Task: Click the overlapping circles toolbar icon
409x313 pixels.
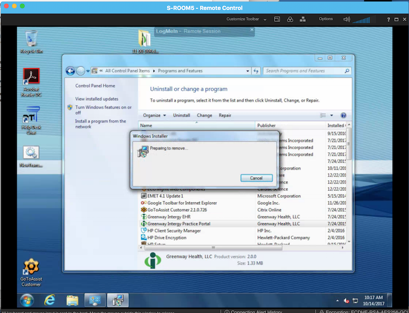Action: 290,19
